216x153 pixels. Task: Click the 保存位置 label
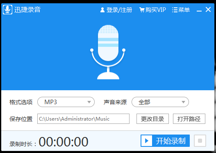21,119
